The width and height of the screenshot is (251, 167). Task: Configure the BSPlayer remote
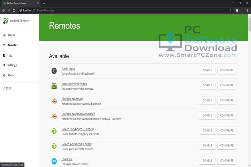pyautogui.click(x=227, y=160)
